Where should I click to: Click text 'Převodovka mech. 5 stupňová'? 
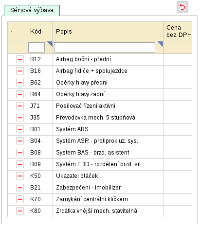pyautogui.click(x=96, y=118)
